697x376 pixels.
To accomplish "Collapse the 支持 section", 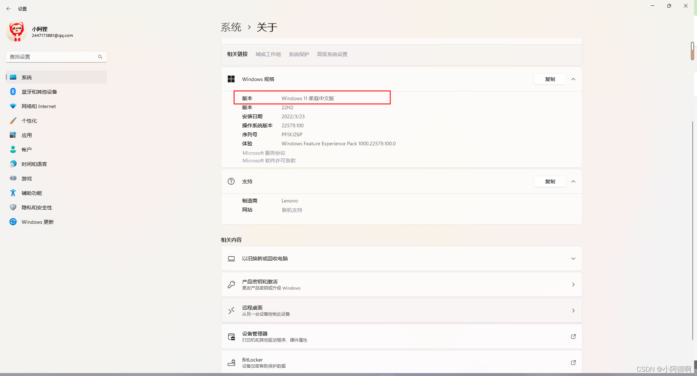I will pyautogui.click(x=573, y=181).
